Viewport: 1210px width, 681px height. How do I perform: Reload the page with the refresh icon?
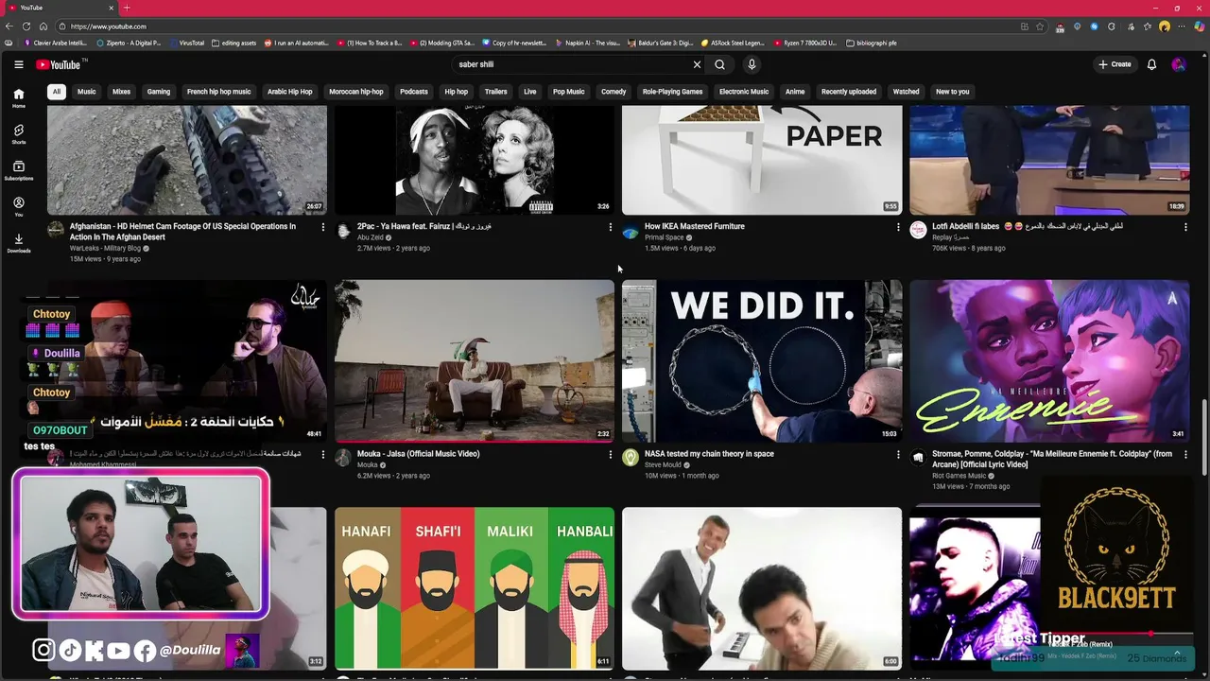pyautogui.click(x=26, y=26)
